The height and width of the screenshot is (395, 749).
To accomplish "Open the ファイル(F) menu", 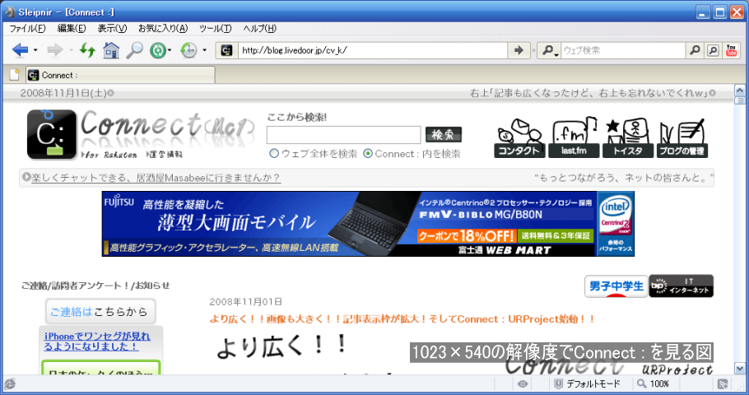I will pos(27,29).
